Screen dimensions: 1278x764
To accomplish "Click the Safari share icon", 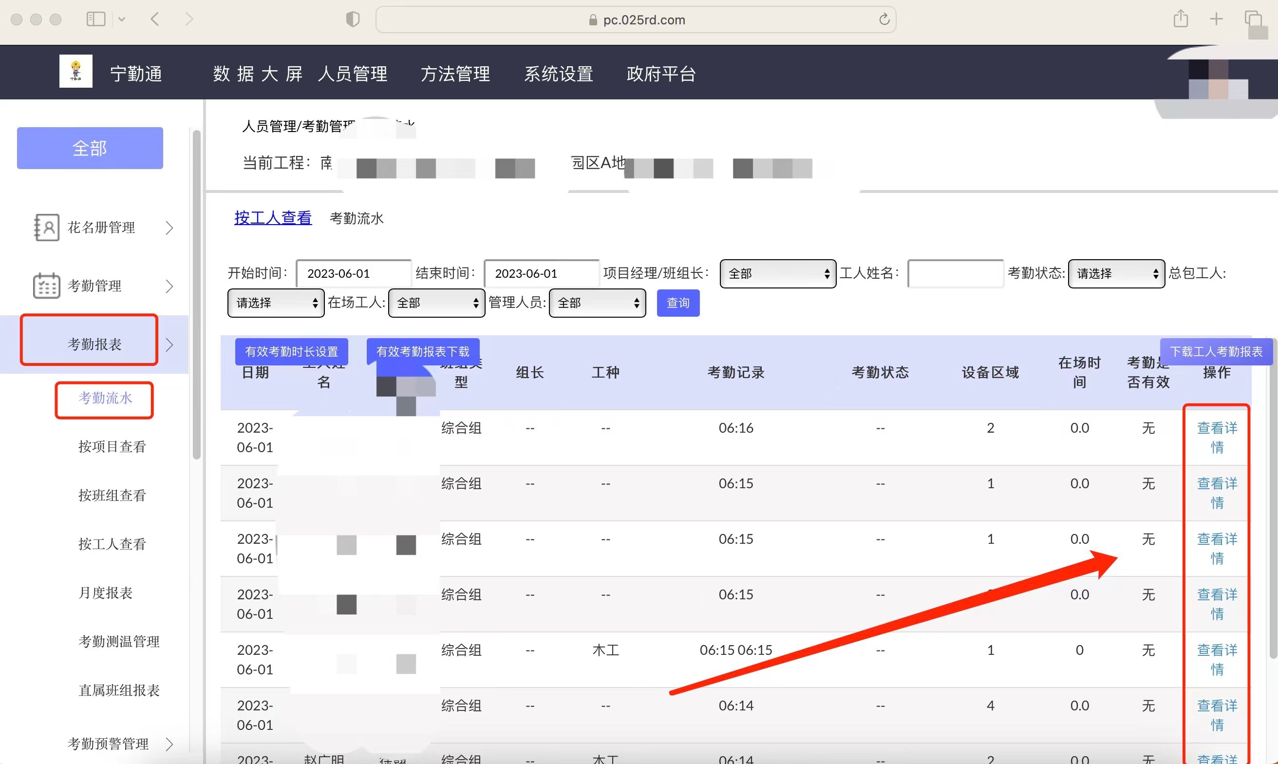I will (x=1180, y=19).
